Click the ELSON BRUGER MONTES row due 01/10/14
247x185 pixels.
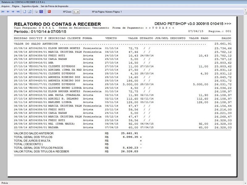tap(123, 48)
